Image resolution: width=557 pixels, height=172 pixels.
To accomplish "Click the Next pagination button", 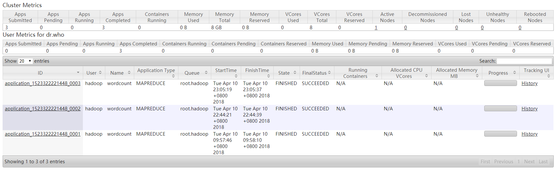I will [529, 162].
